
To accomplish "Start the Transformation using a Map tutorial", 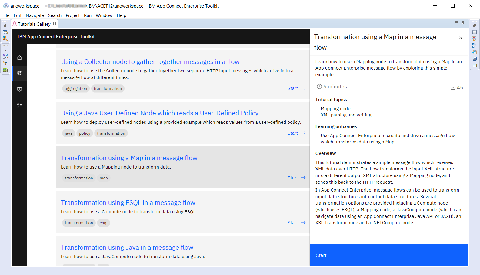I will [296, 178].
